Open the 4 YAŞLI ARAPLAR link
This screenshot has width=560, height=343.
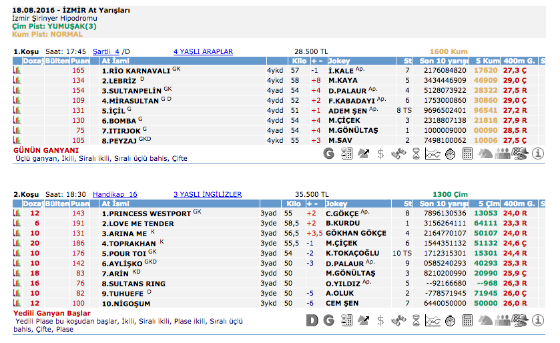[203, 51]
